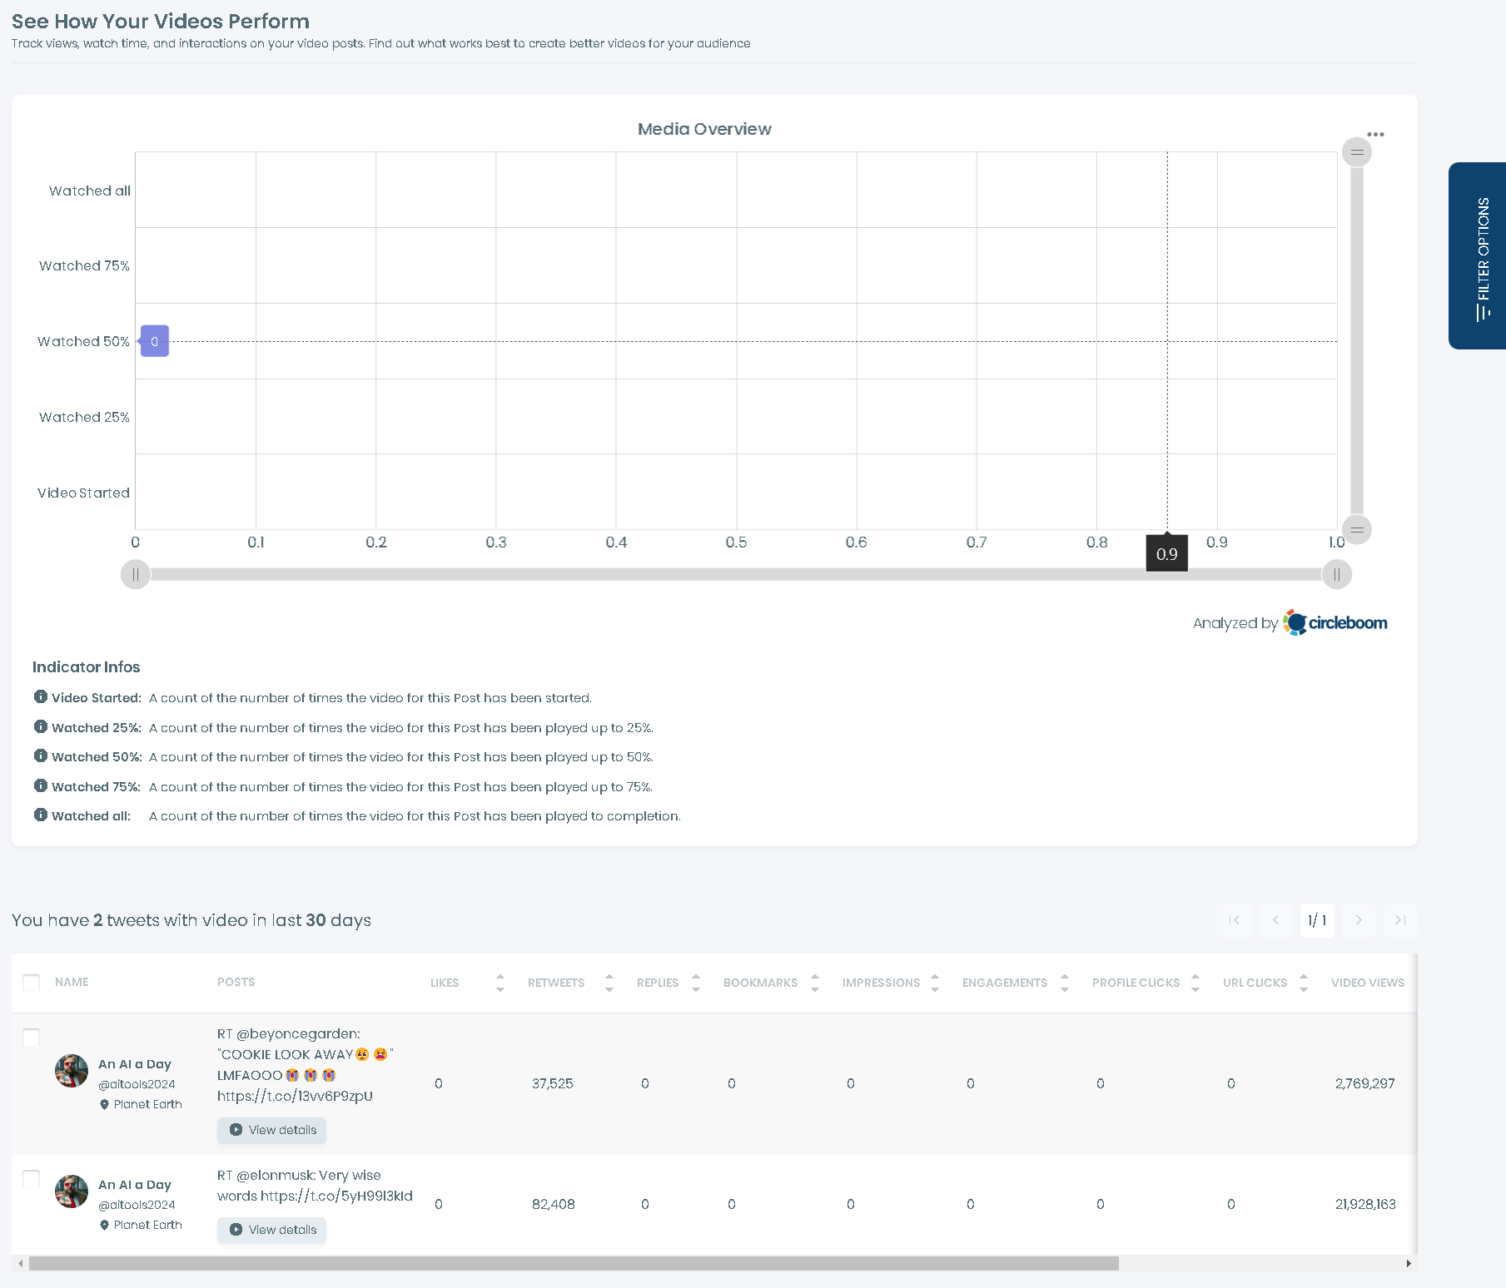1506x1288 pixels.
Task: Click the 1/1 page indicator
Action: [x=1317, y=920]
